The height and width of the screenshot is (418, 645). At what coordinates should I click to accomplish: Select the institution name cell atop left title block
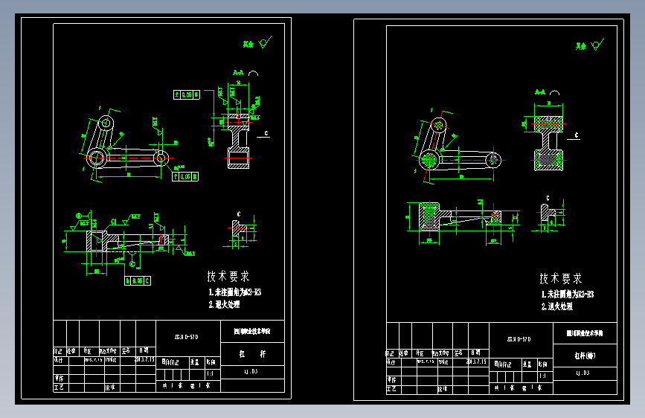coord(253,332)
